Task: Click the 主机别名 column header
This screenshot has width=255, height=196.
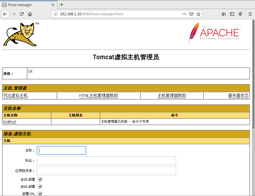Action: point(76,115)
